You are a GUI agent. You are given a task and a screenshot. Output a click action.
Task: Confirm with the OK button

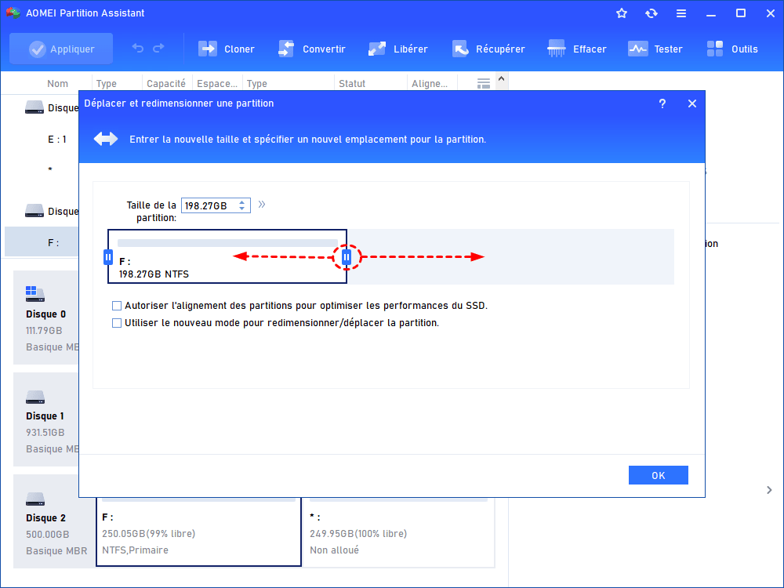(x=658, y=476)
